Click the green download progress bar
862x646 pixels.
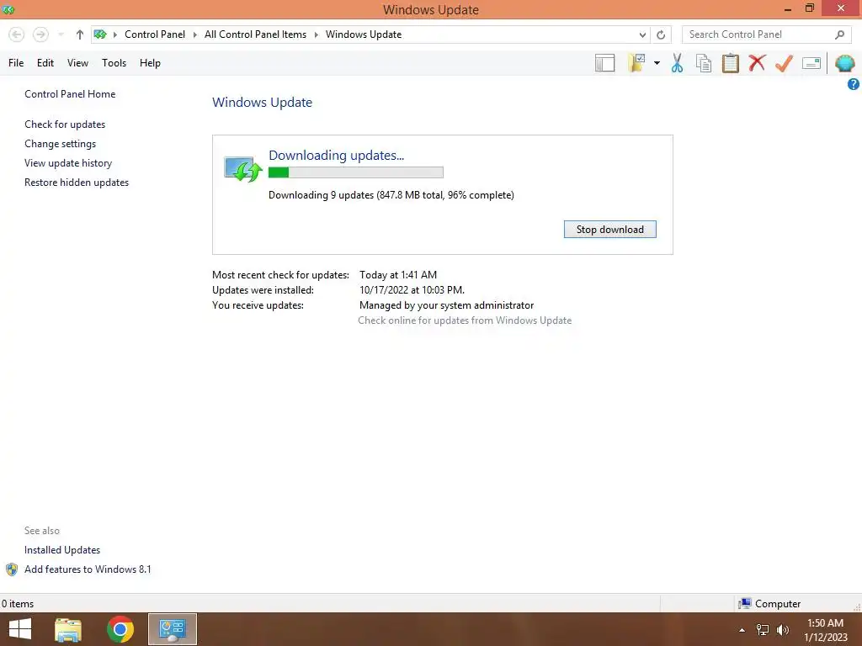click(x=356, y=172)
